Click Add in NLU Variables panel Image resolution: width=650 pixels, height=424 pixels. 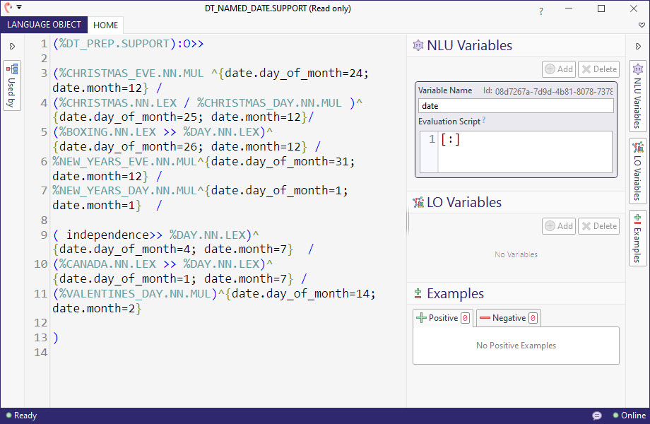(559, 69)
